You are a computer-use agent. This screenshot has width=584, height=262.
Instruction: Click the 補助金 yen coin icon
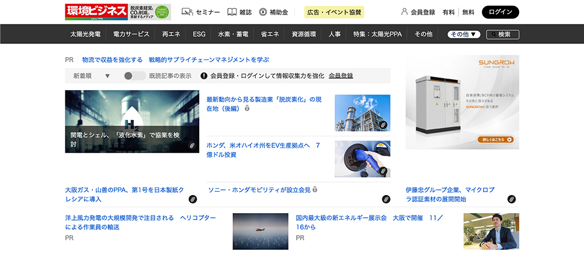tap(263, 12)
